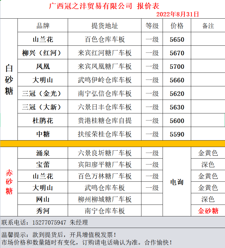Select the 中糖 brand cell
Viewport: 225px width, 248px height.
pos(43,134)
